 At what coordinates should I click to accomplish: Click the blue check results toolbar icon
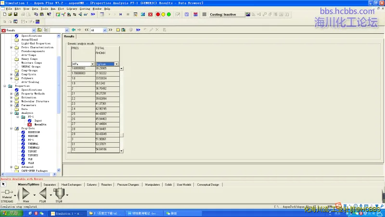pyautogui.click(x=143, y=14)
